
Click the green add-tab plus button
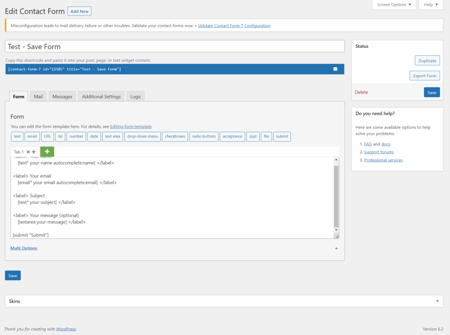47,151
